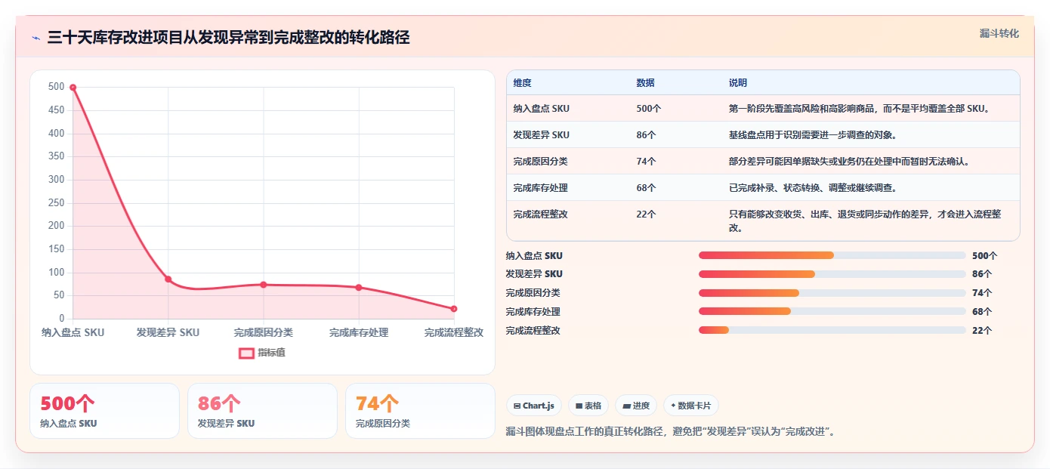Click the chart point for 发现差异 SKU
The image size is (1050, 469).
coord(168,279)
